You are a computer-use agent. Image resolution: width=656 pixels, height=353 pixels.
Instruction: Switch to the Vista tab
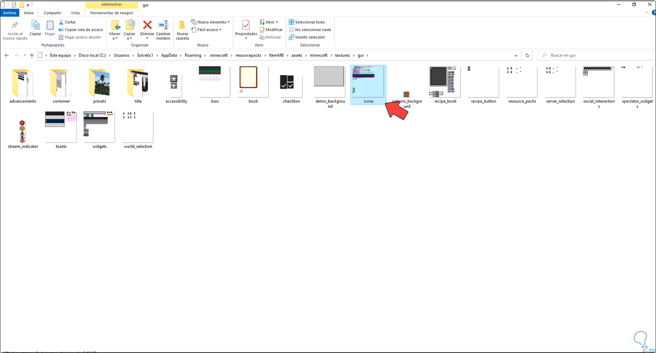(x=75, y=13)
